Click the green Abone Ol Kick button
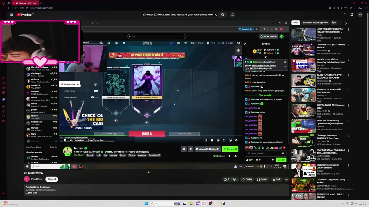The height and width of the screenshot is (207, 369). tap(230, 149)
